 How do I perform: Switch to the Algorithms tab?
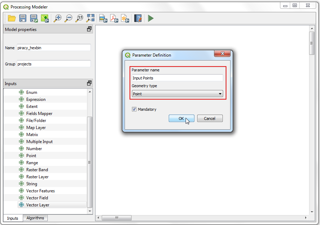[35, 218]
